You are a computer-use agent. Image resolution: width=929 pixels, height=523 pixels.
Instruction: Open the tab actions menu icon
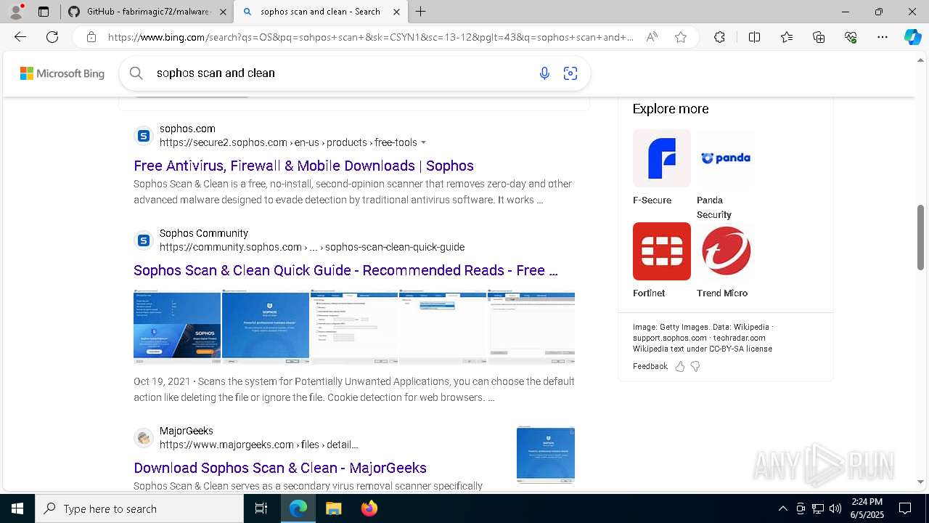coord(44,12)
